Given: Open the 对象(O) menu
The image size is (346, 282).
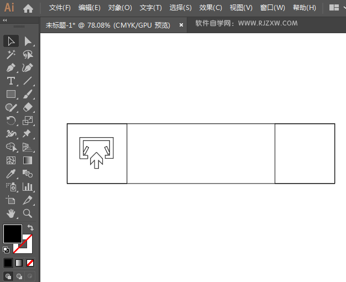Looking at the screenshot, I should click(120, 8).
